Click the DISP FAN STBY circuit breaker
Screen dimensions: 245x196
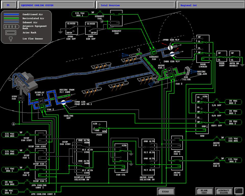pyautogui.click(x=28, y=134)
